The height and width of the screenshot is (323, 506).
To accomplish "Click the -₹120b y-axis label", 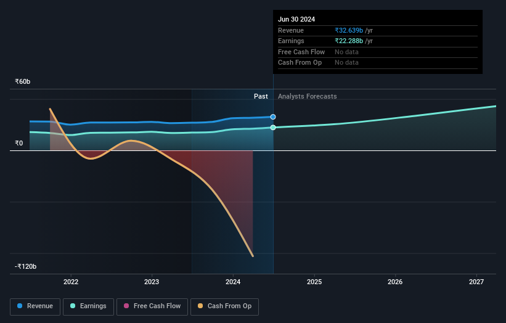I will click(25, 266).
